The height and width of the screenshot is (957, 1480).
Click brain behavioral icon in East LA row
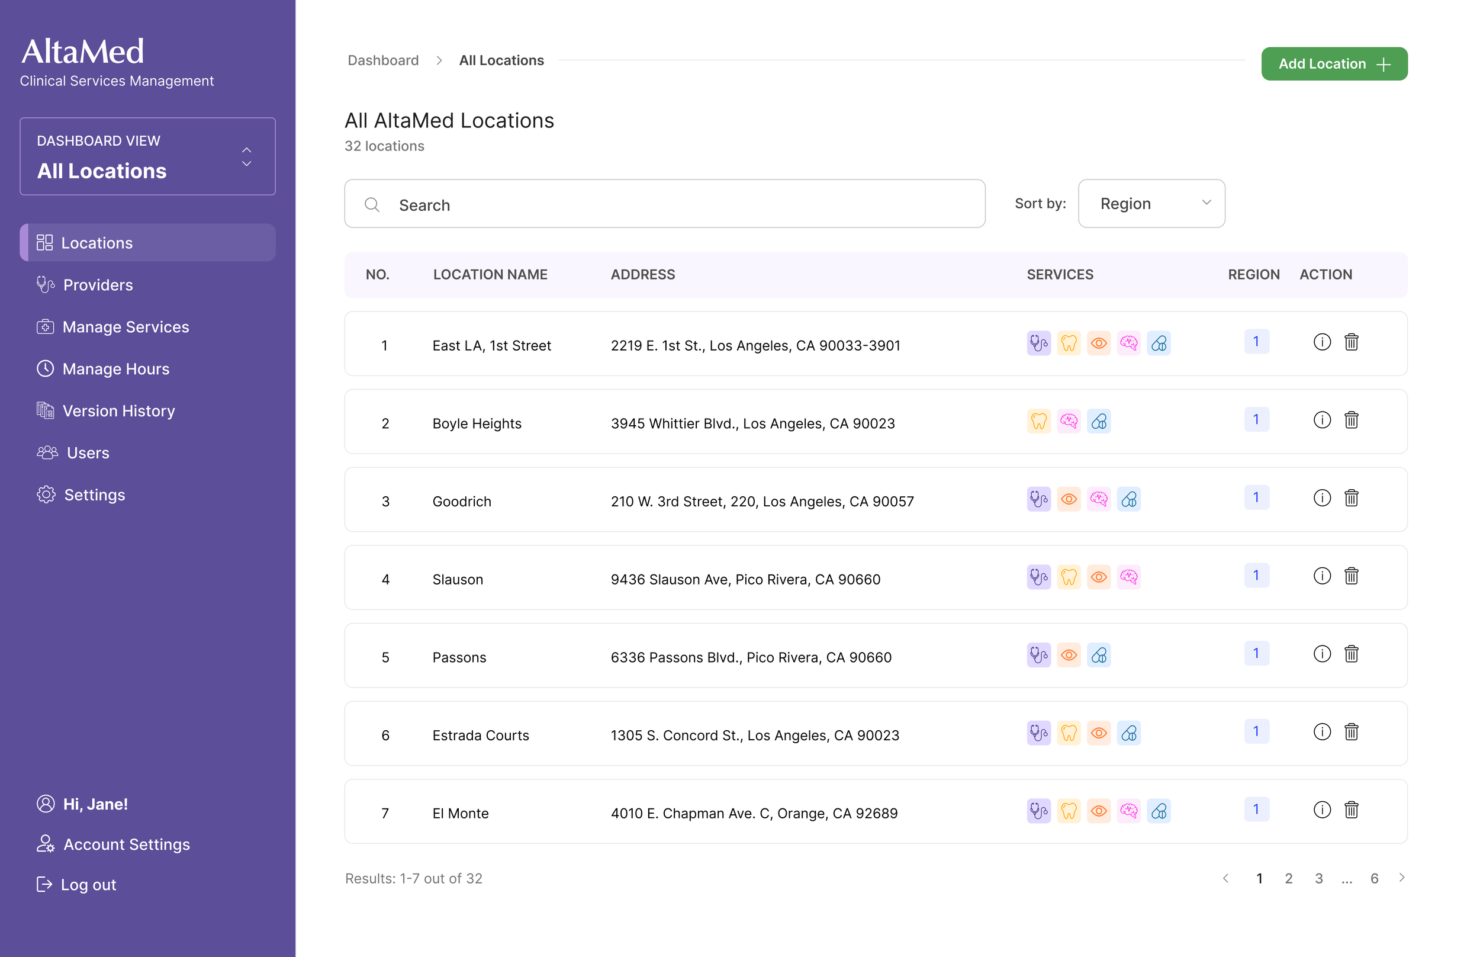(x=1128, y=343)
